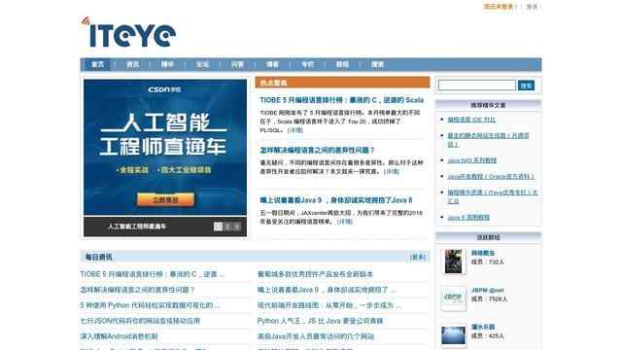Open the JBPM @net group link
Image resolution: width=622 pixels, height=350 pixels.
[487, 290]
